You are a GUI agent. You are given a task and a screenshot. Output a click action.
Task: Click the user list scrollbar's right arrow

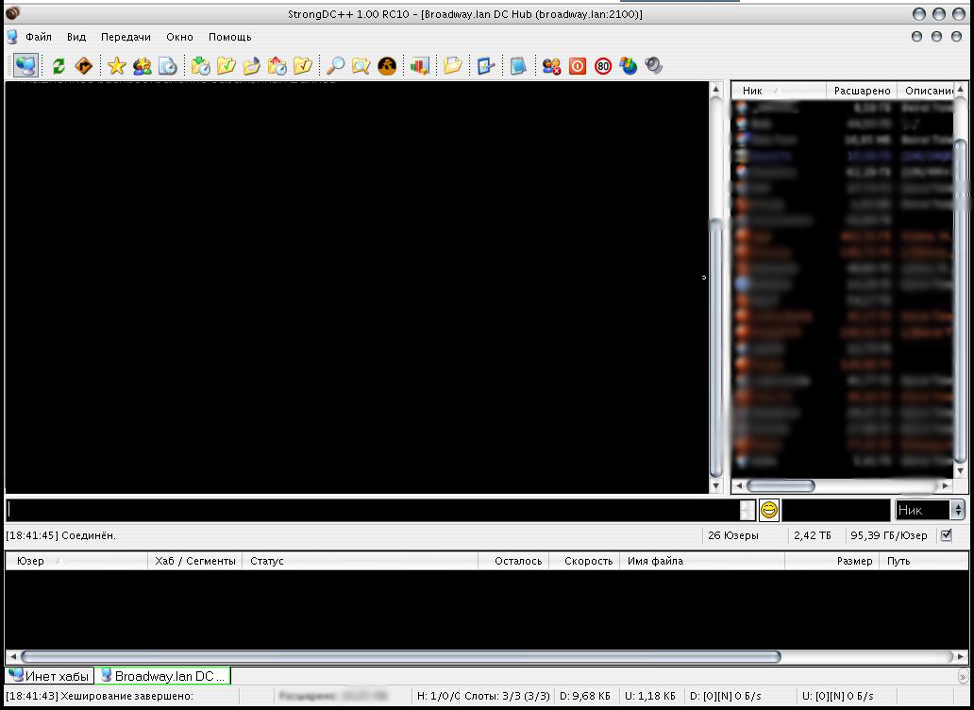tap(946, 485)
